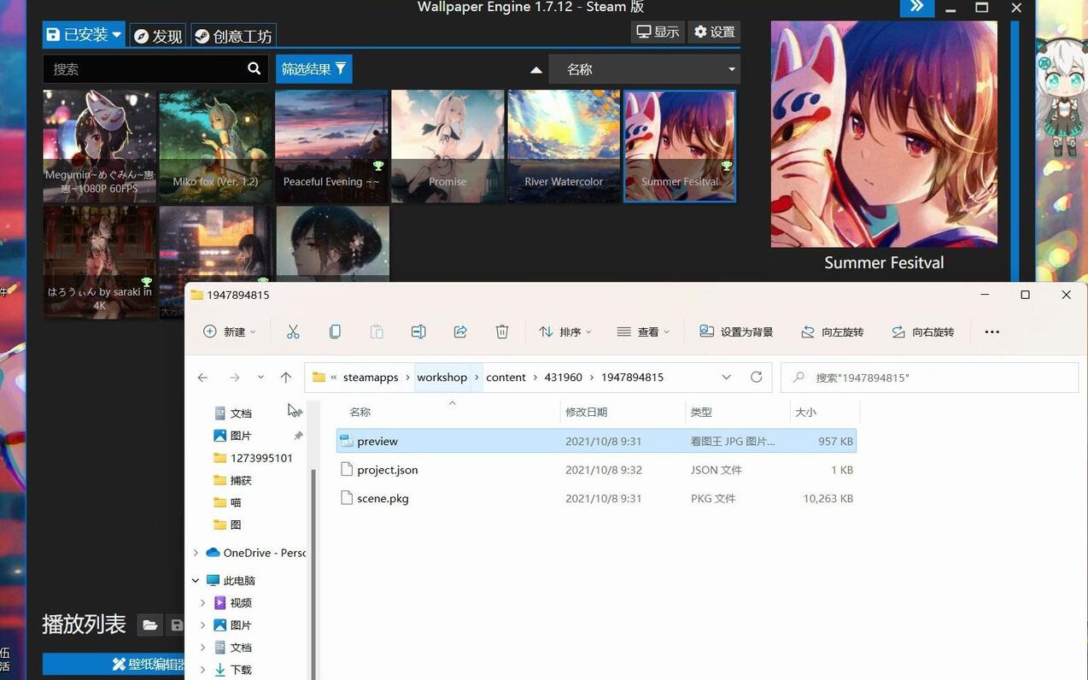
Task: Click the search magnifier in Wallpaper Engine
Action: coord(254,68)
